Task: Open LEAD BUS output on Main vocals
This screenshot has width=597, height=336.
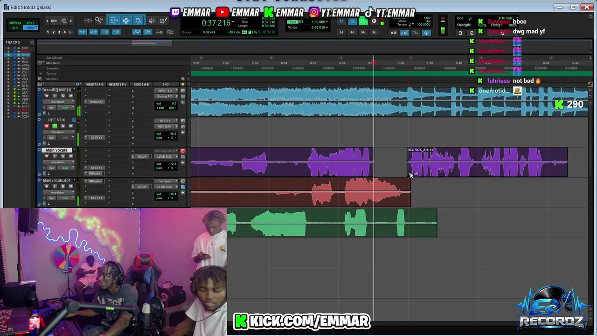Action: 165,156
